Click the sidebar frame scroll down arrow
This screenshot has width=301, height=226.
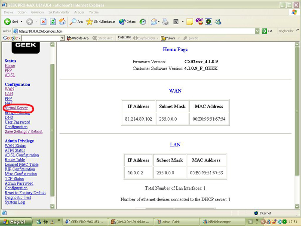tap(52, 206)
